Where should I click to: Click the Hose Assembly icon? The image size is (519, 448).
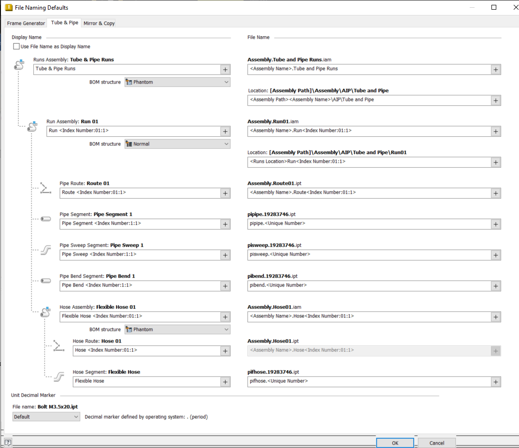tap(45, 312)
